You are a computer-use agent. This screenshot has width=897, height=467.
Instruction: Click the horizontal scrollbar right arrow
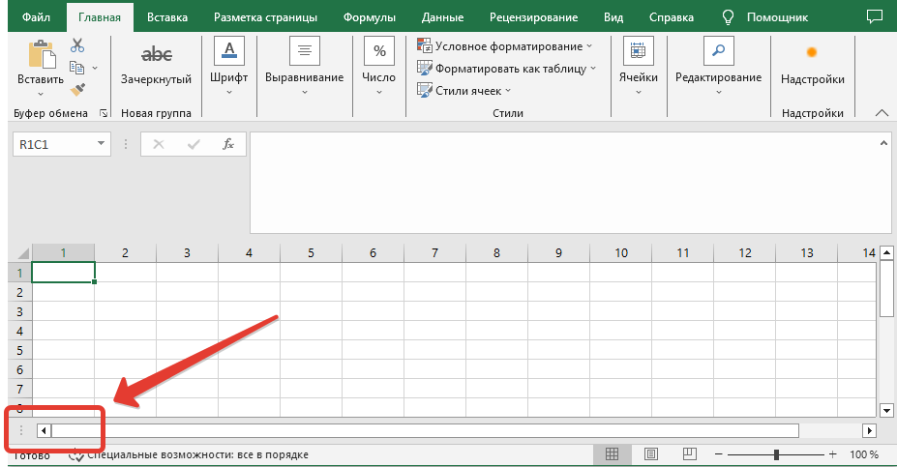869,430
